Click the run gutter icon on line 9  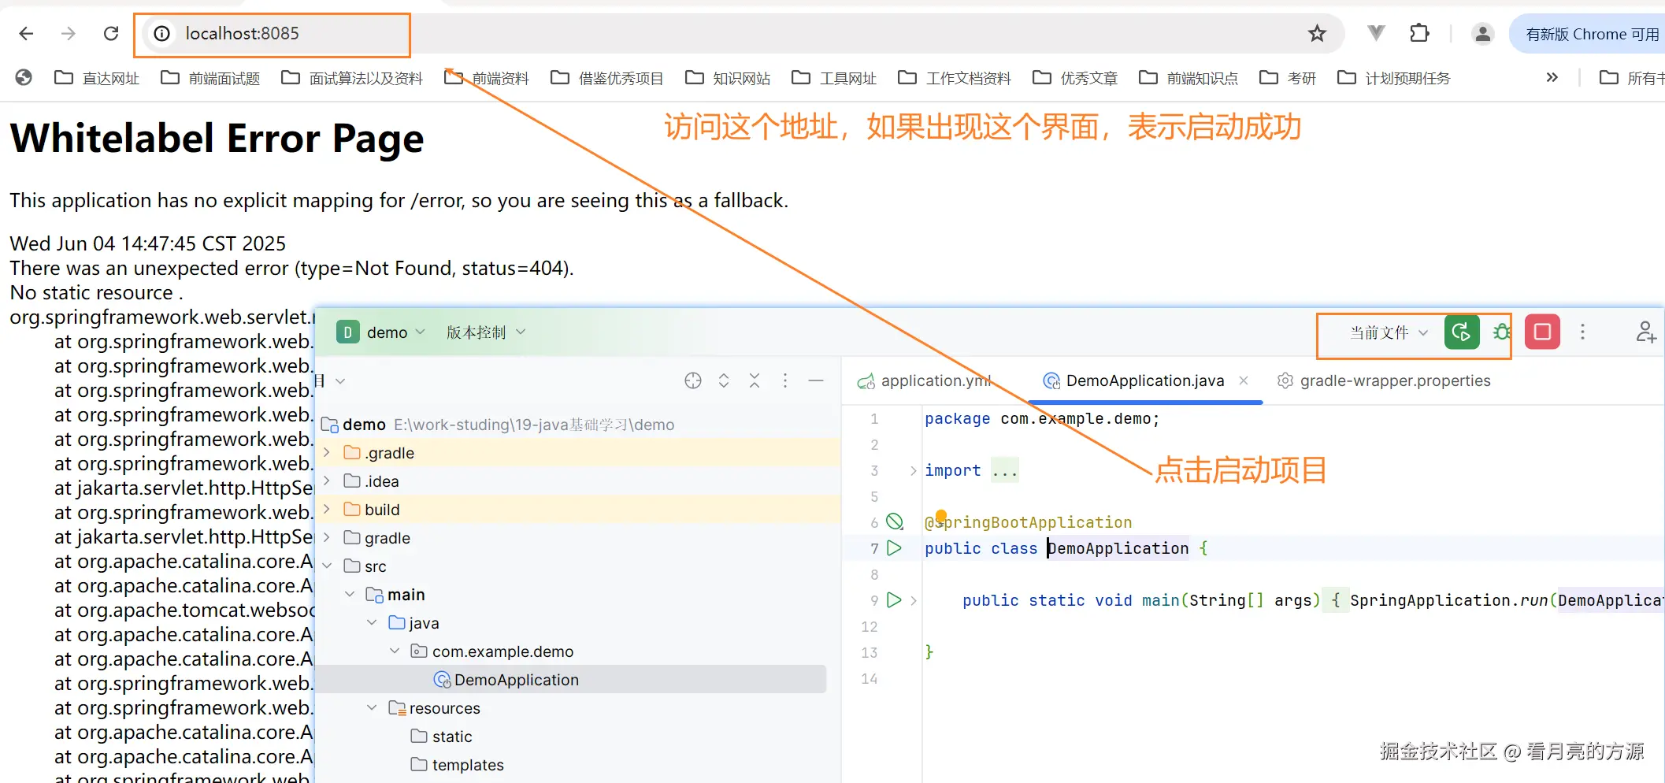point(894,600)
